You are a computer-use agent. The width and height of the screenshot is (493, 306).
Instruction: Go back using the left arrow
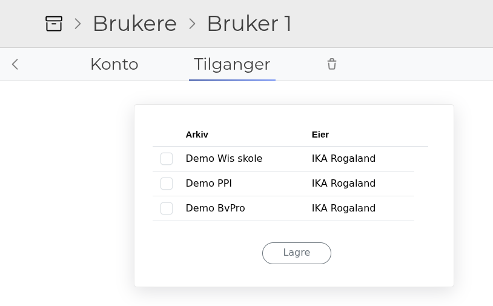[x=15, y=64]
